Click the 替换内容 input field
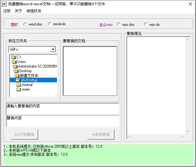 [x=62, y=121]
